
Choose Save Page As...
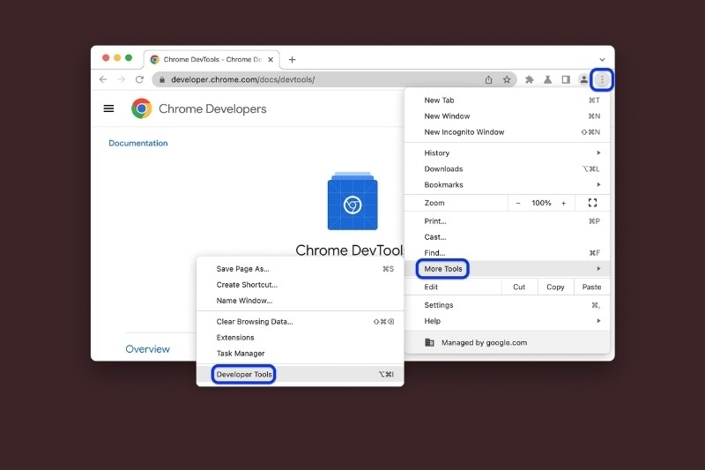[300, 269]
